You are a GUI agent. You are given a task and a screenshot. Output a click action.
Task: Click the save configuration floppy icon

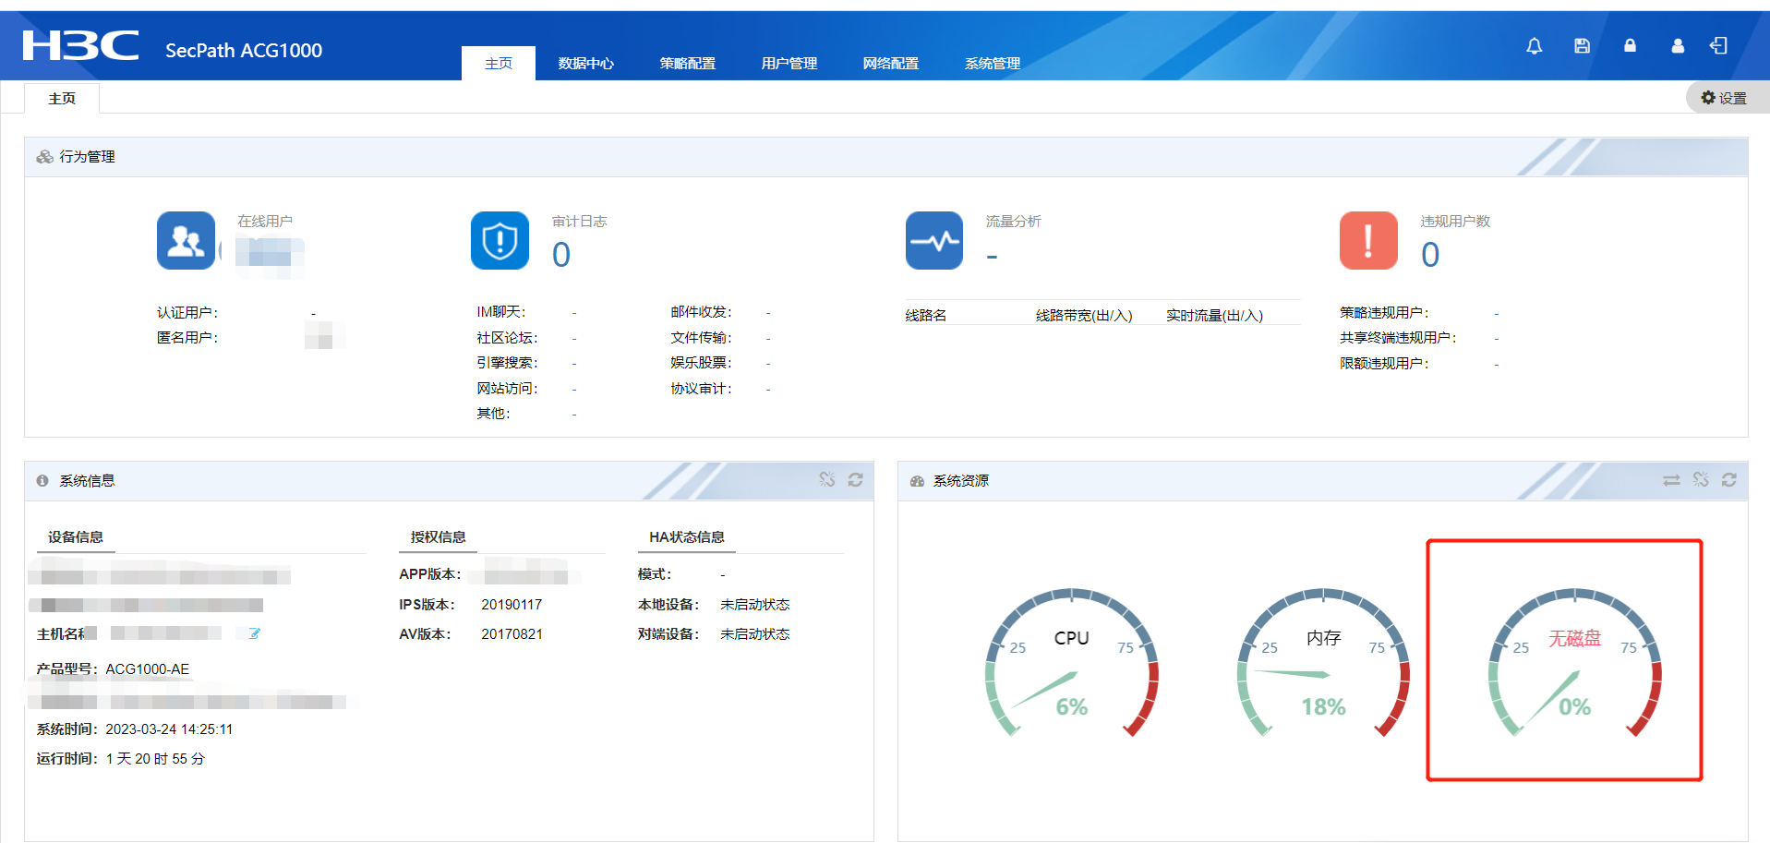(x=1582, y=46)
